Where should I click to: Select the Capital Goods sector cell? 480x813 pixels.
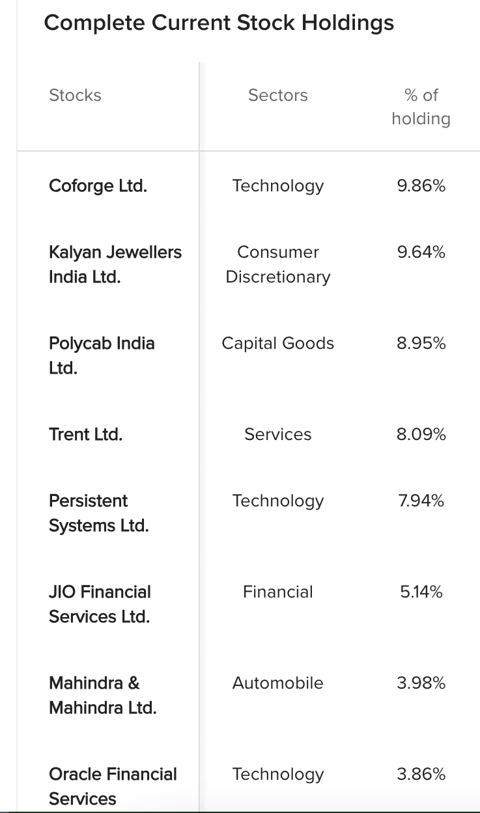pyautogui.click(x=278, y=344)
